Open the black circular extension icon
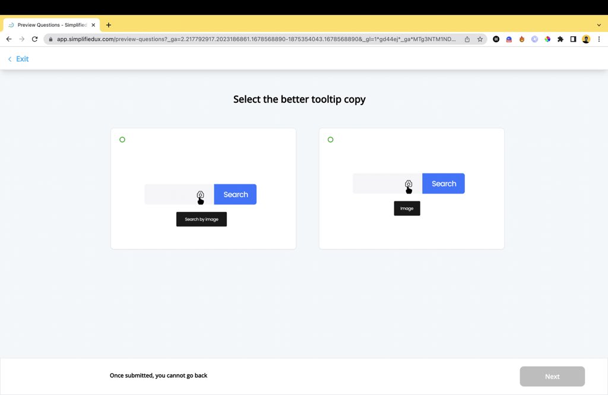Image resolution: width=608 pixels, height=395 pixels. click(496, 39)
